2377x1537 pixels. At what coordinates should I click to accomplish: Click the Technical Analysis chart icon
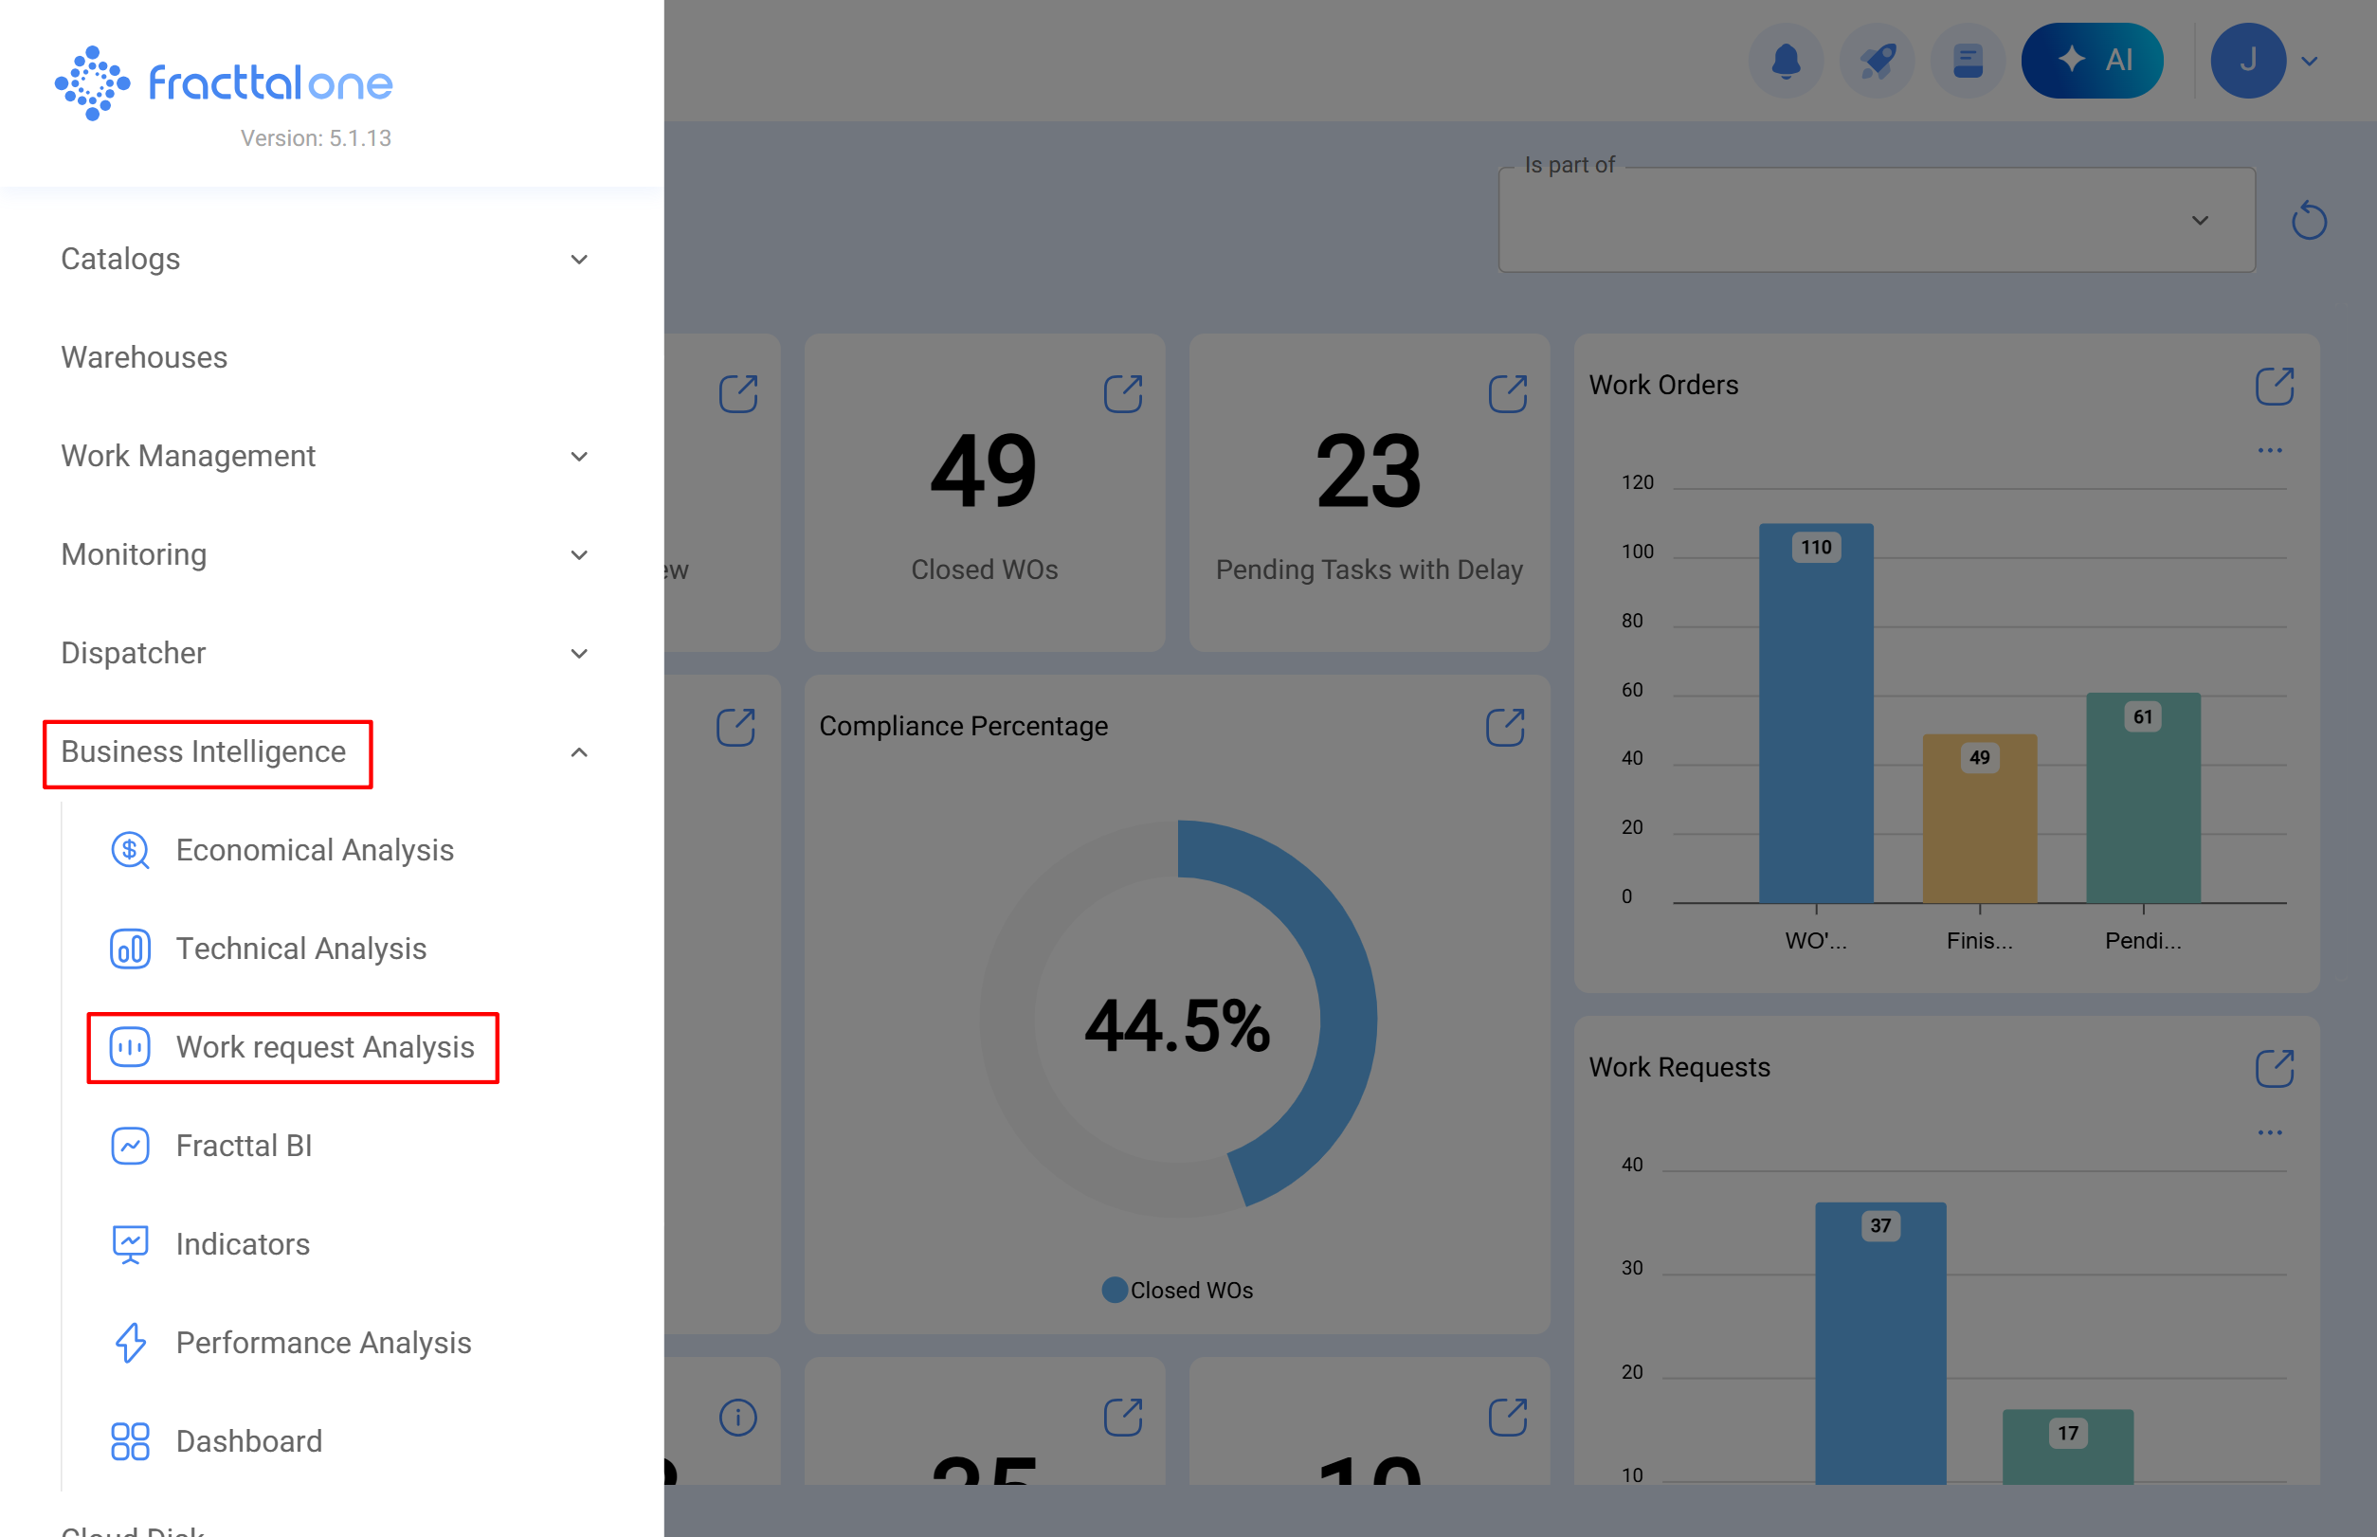(x=129, y=949)
